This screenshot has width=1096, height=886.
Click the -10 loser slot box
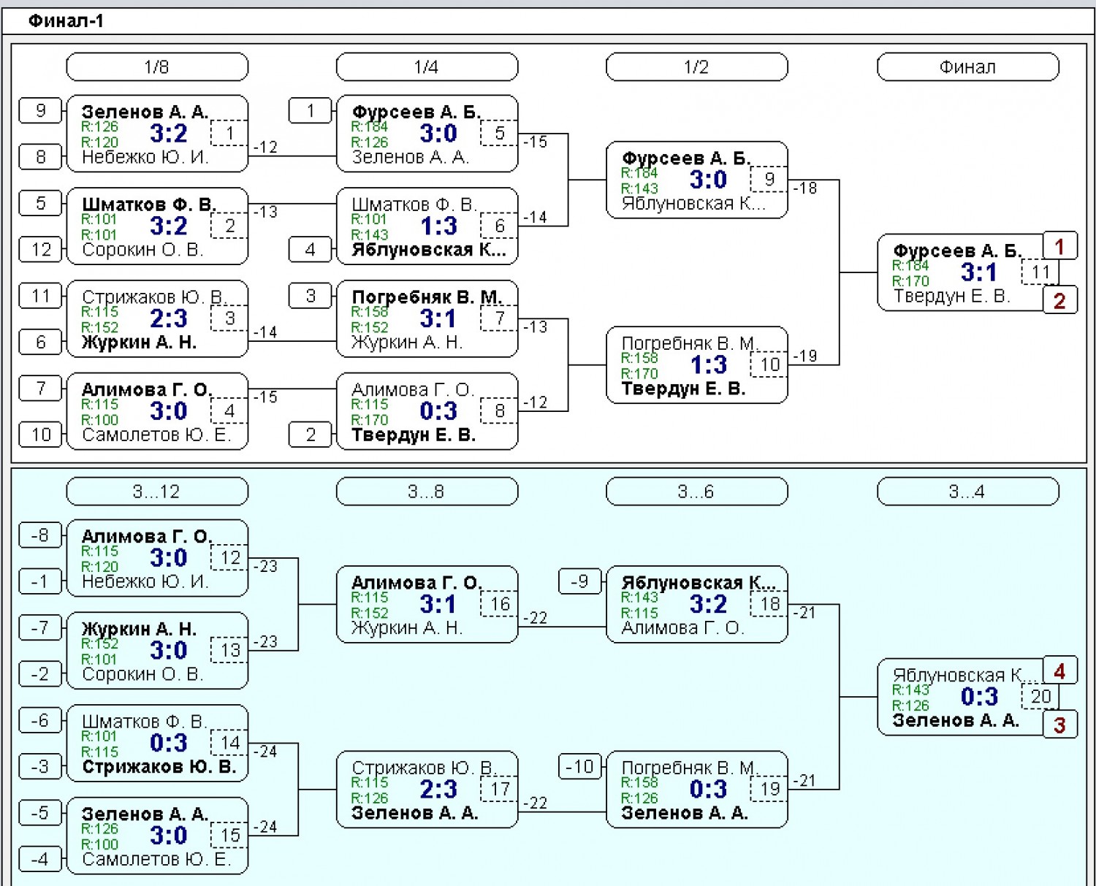(x=580, y=767)
